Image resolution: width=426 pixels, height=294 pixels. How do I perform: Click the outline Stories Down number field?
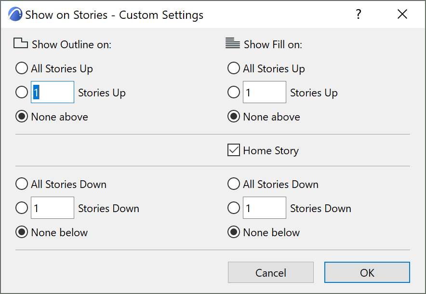pos(53,208)
